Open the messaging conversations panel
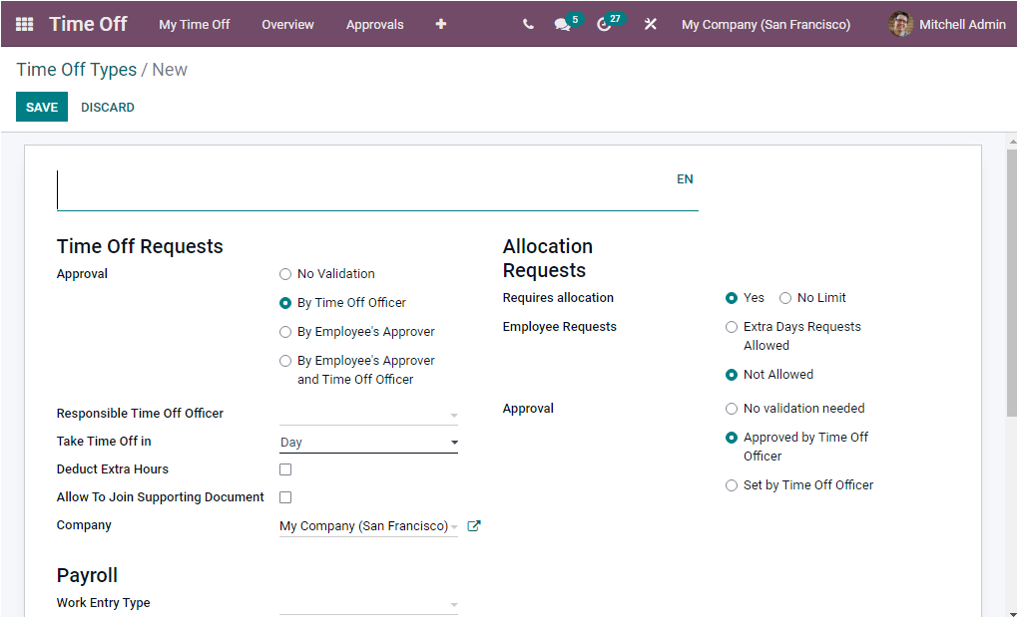The width and height of the screenshot is (1018, 618). (561, 24)
